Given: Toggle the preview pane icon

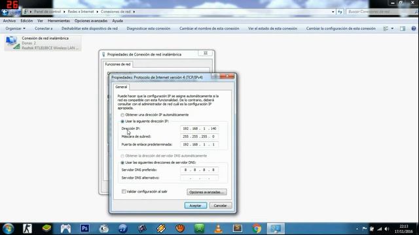Looking at the screenshot, I should tap(403, 29).
